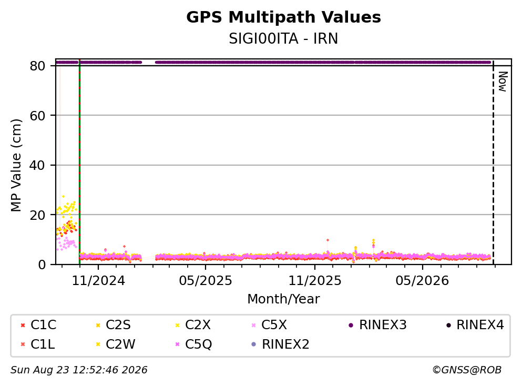Click the RINEX3 purple legend dot
The height and width of the screenshot is (386, 522).
pos(351,325)
